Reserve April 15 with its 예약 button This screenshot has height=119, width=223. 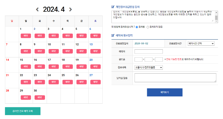[26, 67]
